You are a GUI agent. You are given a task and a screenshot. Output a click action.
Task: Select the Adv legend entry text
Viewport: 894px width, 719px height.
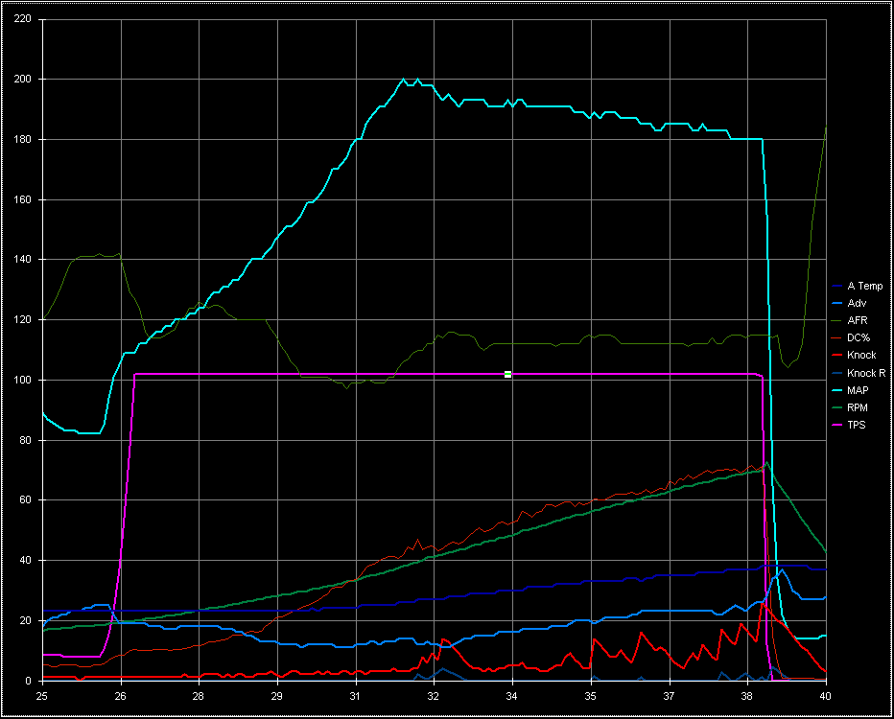click(x=856, y=303)
